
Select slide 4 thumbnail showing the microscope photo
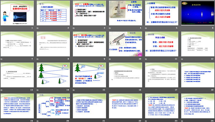point(125,13)
